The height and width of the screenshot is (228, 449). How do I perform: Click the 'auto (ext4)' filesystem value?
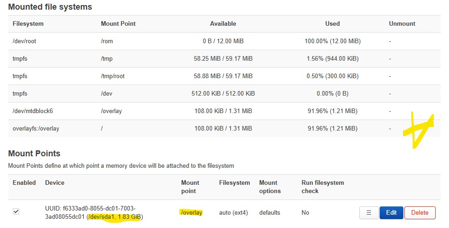(234, 212)
